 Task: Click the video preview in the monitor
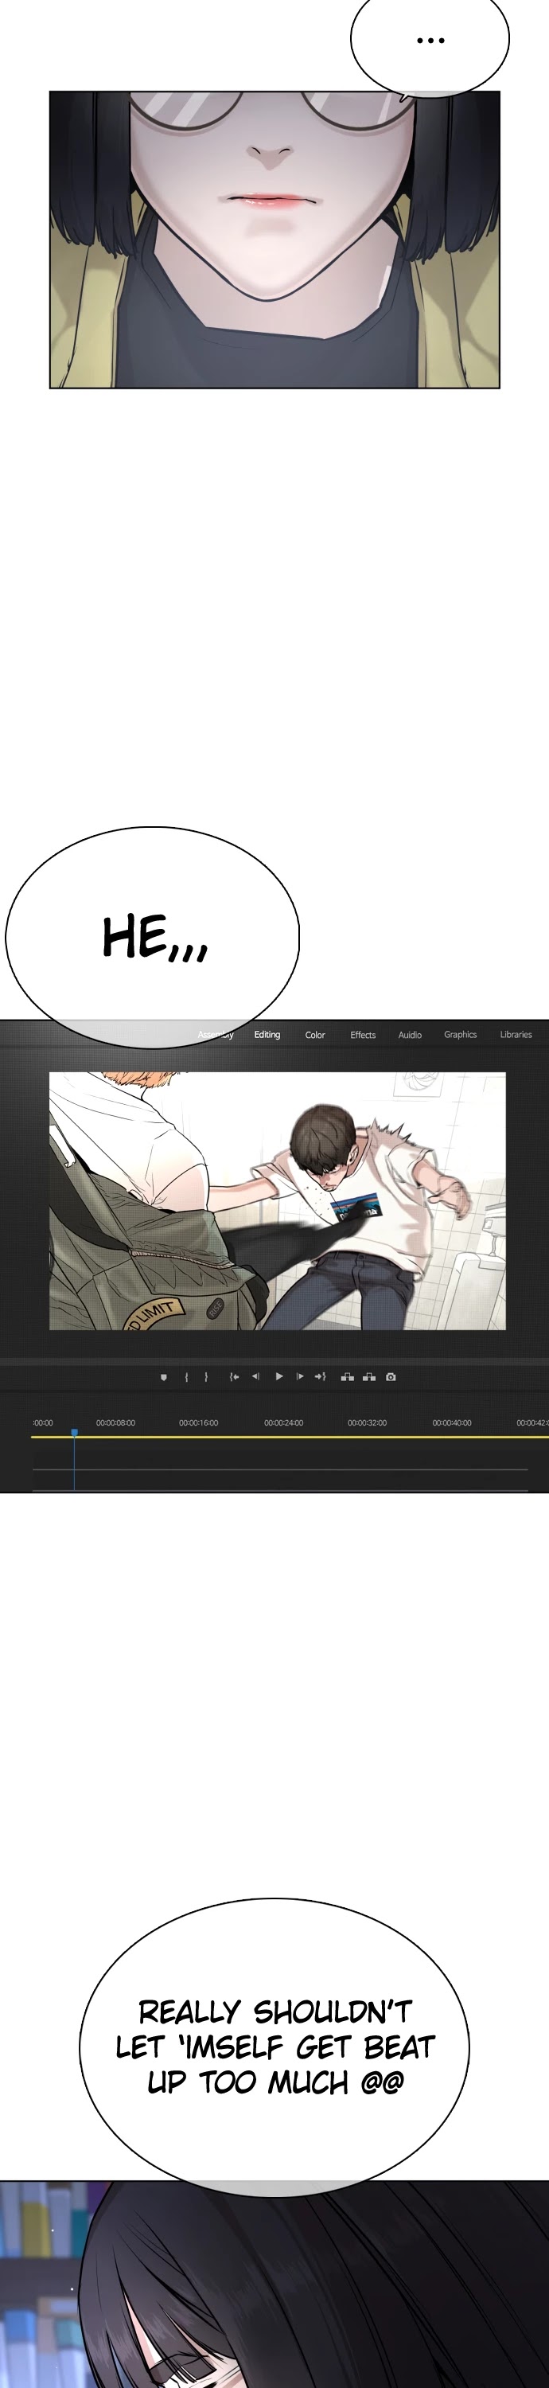coord(277,1200)
